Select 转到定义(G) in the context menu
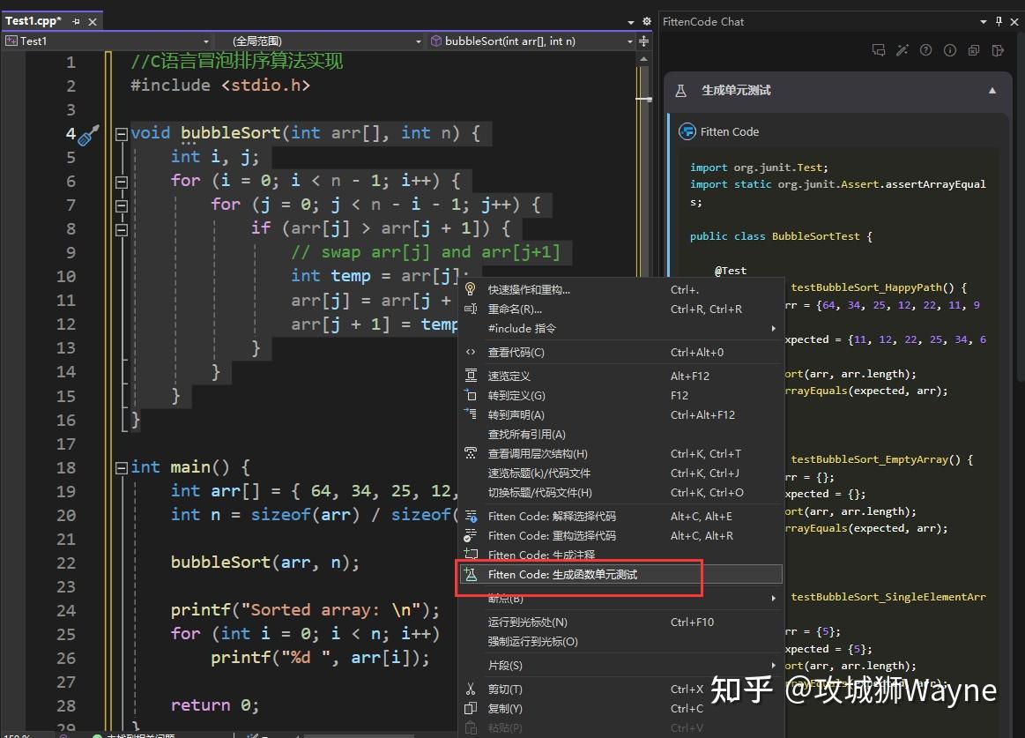1025x738 pixels. pyautogui.click(x=516, y=395)
